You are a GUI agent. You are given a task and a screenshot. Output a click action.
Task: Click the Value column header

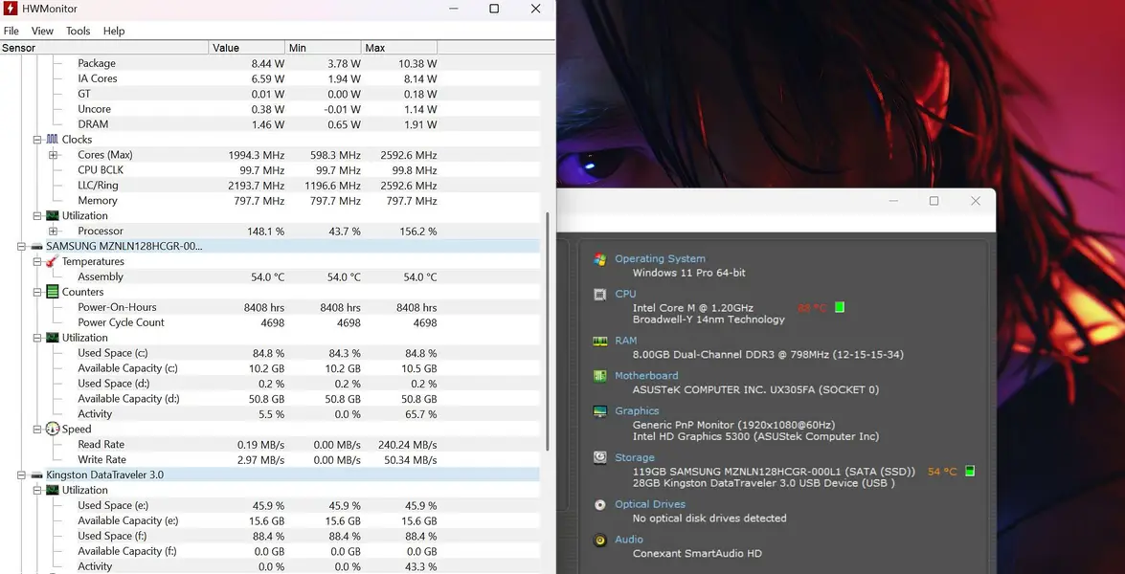coord(246,48)
